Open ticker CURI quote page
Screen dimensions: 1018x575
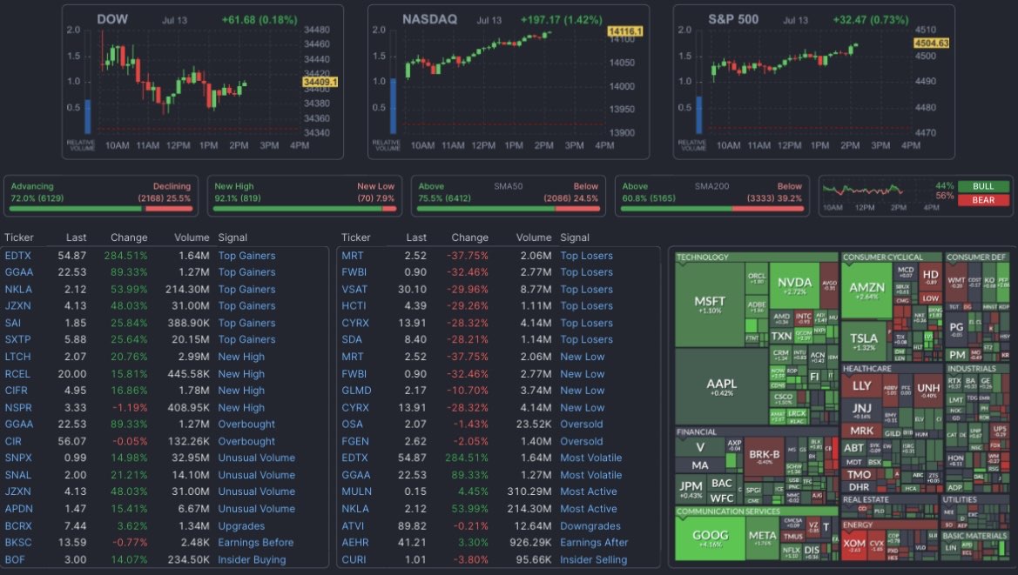(354, 559)
